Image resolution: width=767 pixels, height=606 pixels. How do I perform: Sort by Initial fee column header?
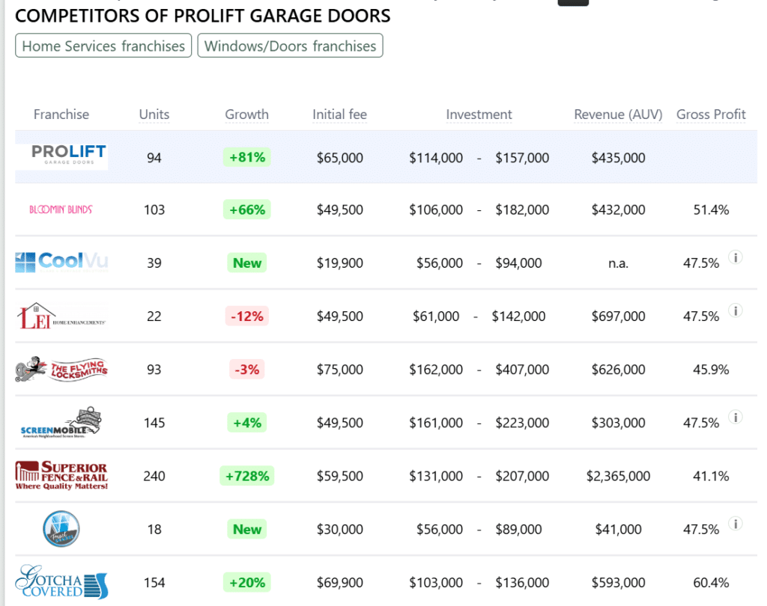(x=339, y=114)
